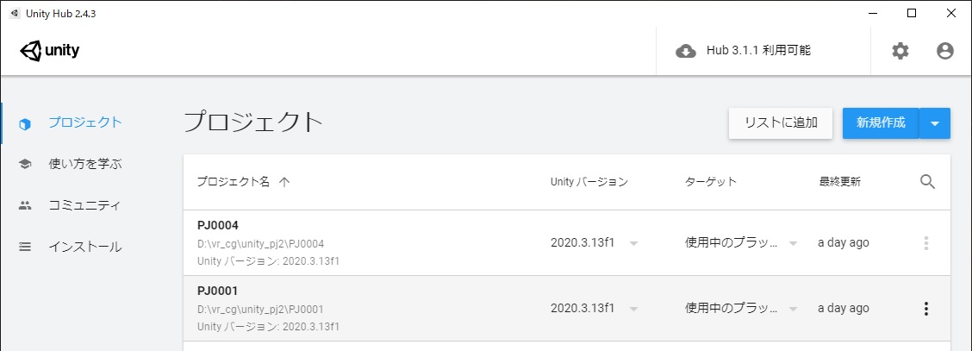Switch to the コミュニティ tab
This screenshot has height=351, width=972.
point(84,206)
